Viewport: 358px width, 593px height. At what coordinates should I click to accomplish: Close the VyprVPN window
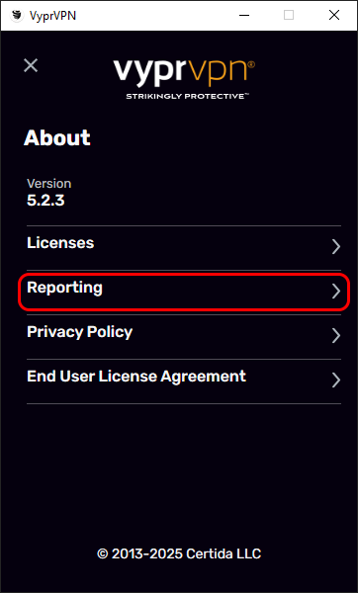pyautogui.click(x=334, y=15)
